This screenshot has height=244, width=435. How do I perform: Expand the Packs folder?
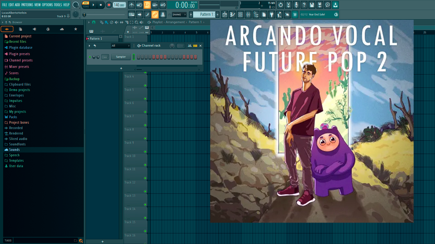pyautogui.click(x=13, y=117)
